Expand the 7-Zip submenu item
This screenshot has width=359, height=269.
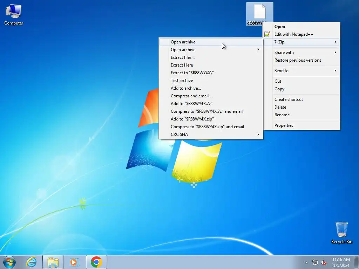click(x=301, y=42)
